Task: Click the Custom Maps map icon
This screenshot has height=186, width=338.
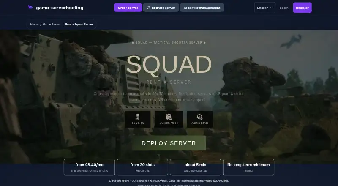Action: 169,117
